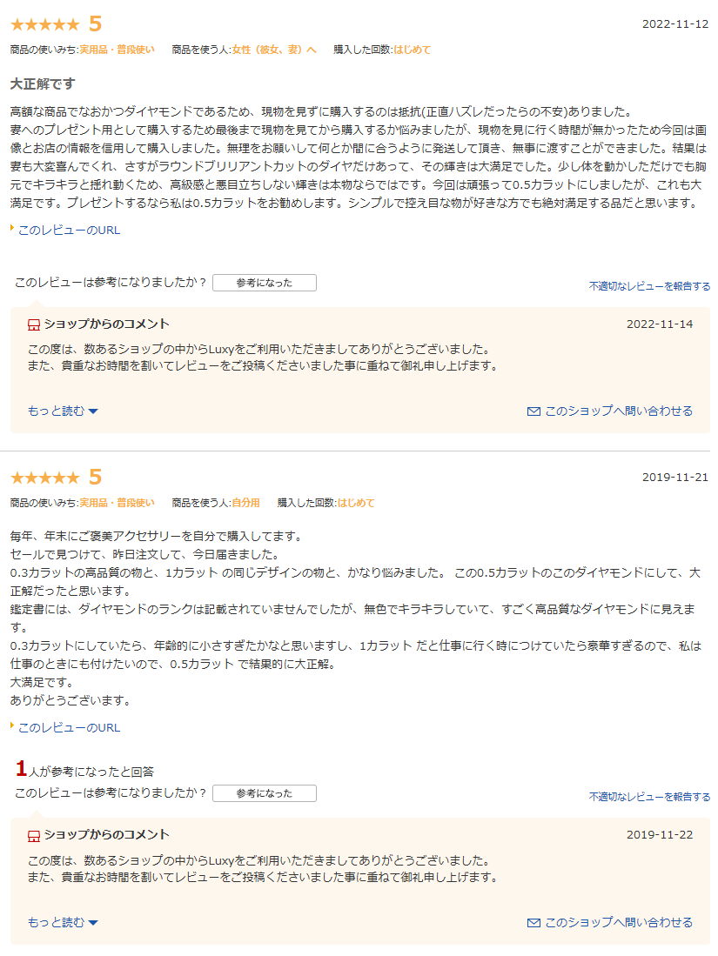Click the star rating of the 2022-11-12 review
Viewport: 718px width, 956px height.
coord(46,24)
